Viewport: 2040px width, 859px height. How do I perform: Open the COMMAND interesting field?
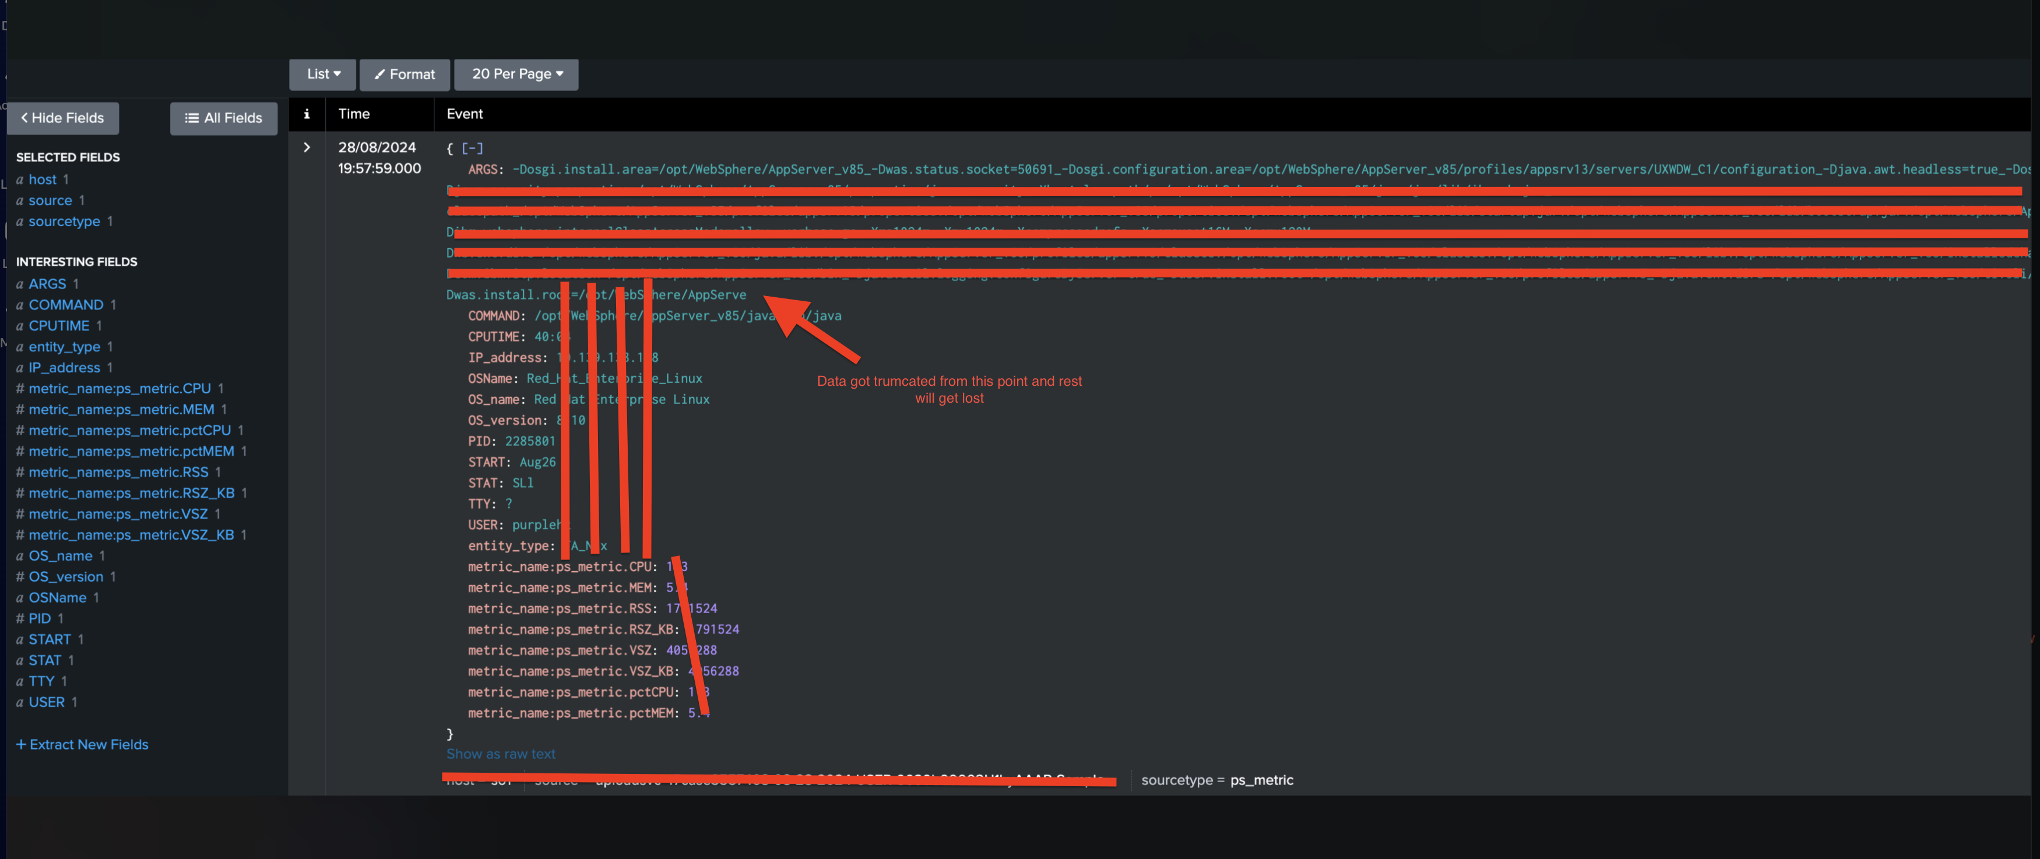66,305
